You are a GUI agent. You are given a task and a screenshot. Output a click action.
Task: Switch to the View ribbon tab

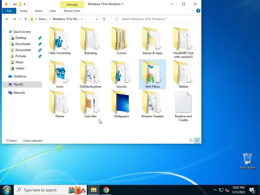[x=53, y=11]
